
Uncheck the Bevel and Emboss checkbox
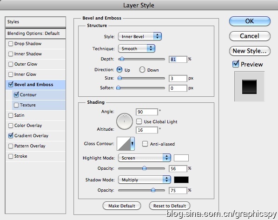[11, 85]
